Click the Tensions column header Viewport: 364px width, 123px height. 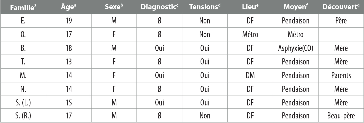pyautogui.click(x=204, y=7)
